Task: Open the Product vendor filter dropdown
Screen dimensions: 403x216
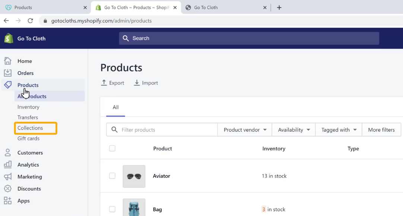Action: tap(245, 129)
